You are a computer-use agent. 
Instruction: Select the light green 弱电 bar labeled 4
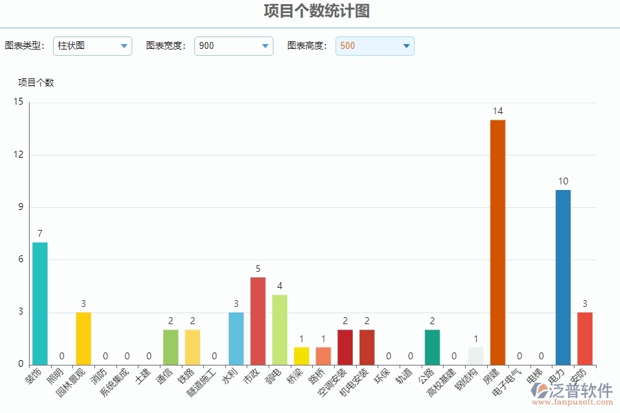point(280,330)
